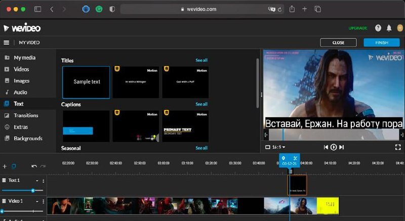Image resolution: width=405 pixels, height=221 pixels.
Task: Click the MY VIDEO project title
Action: pos(29,42)
